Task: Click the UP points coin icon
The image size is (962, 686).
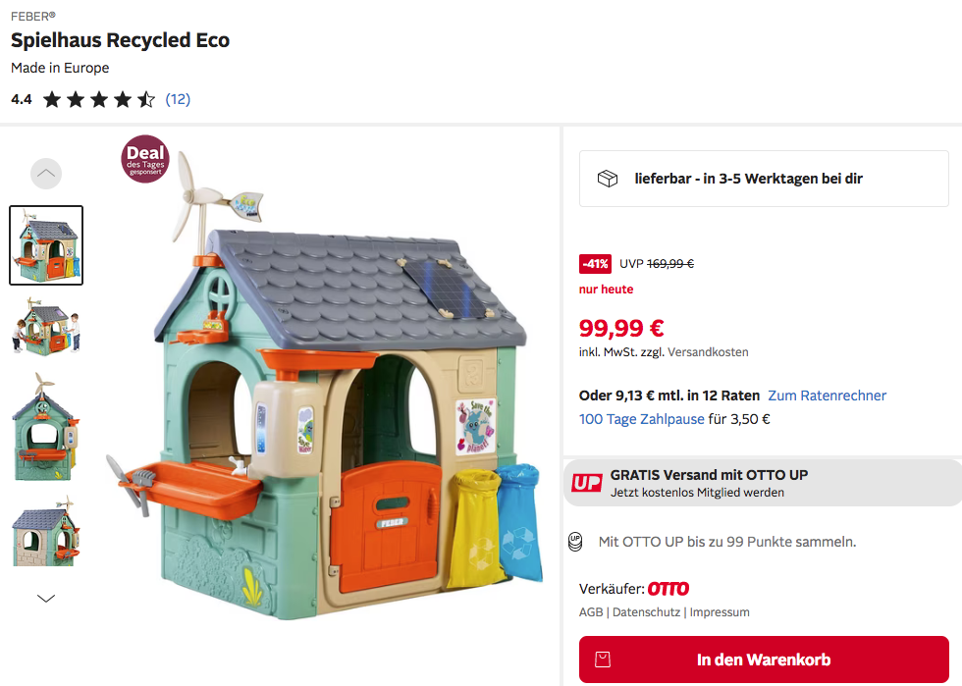Action: [x=575, y=541]
